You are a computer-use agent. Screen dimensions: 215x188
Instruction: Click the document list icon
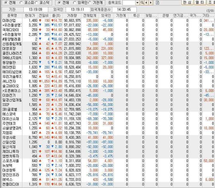coord(157,3)
